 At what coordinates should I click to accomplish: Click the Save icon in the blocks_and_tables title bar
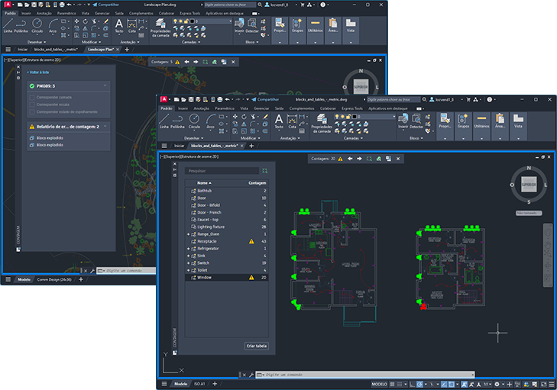point(191,99)
